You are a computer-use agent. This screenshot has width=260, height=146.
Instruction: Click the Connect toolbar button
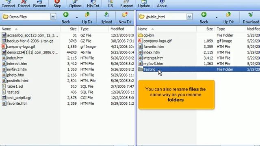(8, 4)
